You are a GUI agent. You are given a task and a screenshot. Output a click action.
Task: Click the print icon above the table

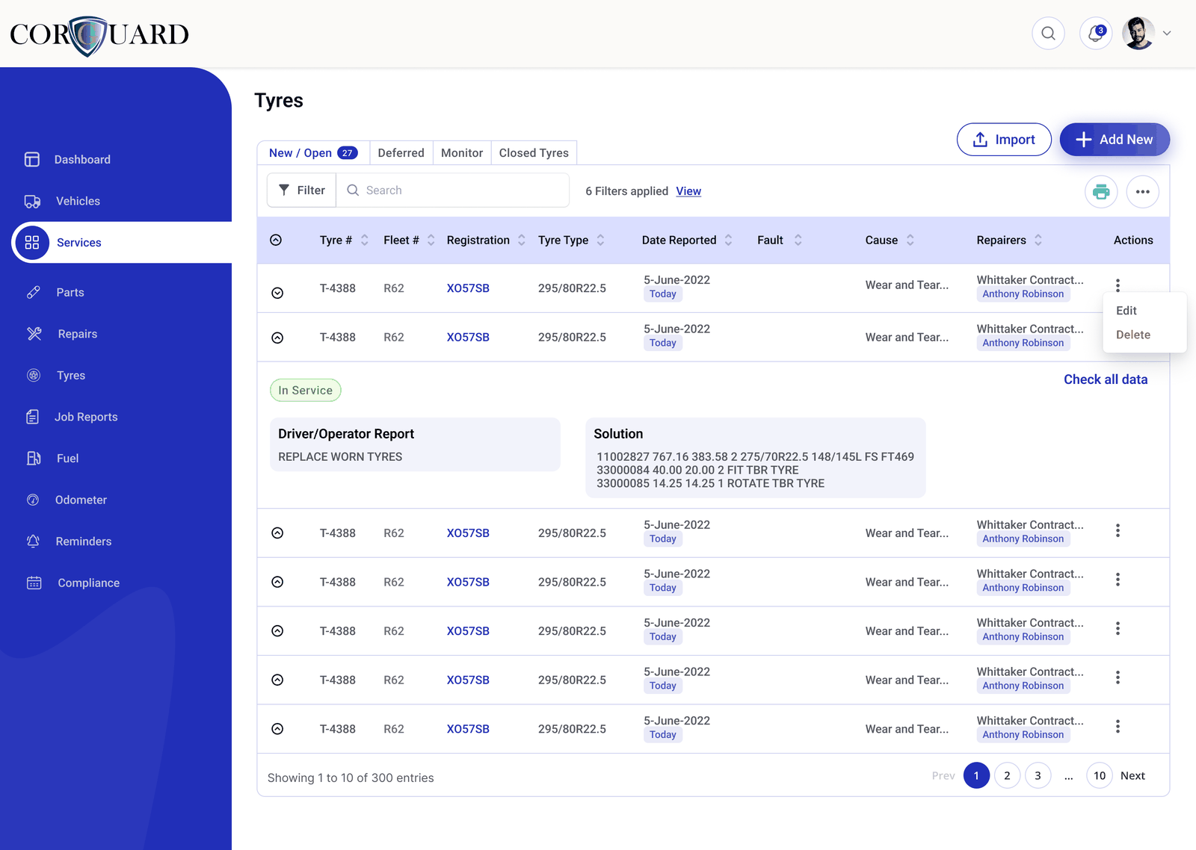click(1101, 192)
